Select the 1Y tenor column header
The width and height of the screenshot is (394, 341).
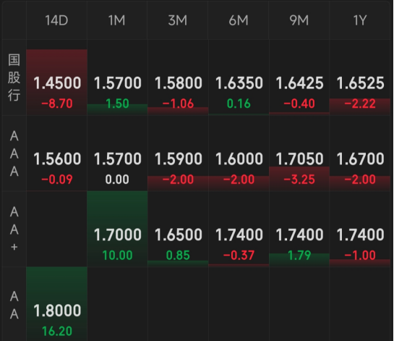pyautogui.click(x=360, y=20)
